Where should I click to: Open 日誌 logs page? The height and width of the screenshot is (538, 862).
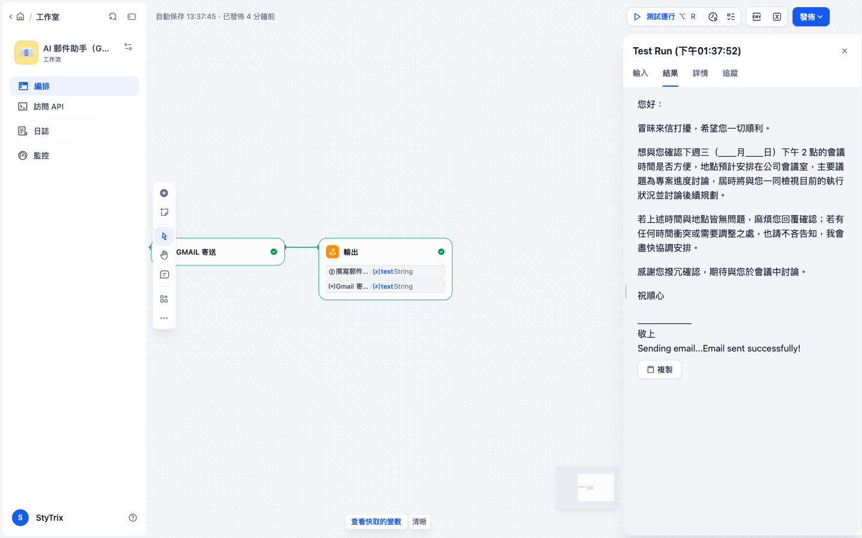click(x=74, y=131)
